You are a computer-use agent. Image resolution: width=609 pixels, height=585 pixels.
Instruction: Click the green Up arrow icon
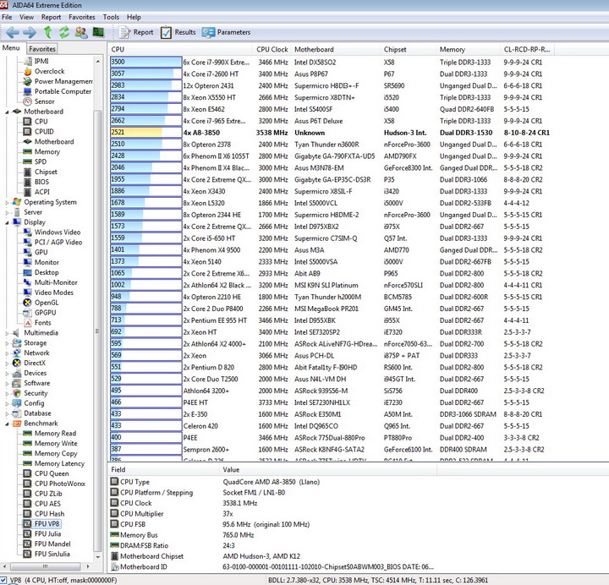click(x=47, y=32)
